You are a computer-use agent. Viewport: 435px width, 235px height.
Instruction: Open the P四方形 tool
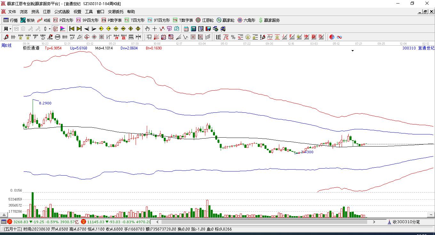coord(63,20)
